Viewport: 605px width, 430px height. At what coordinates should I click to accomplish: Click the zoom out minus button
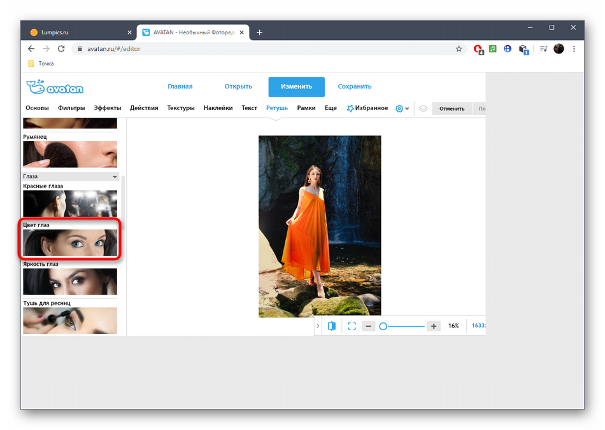[368, 326]
